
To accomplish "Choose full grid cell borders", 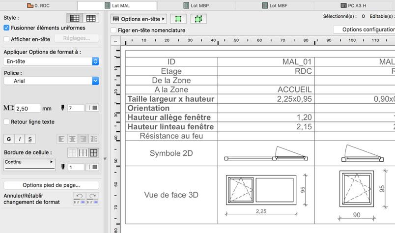I will (x=94, y=153).
